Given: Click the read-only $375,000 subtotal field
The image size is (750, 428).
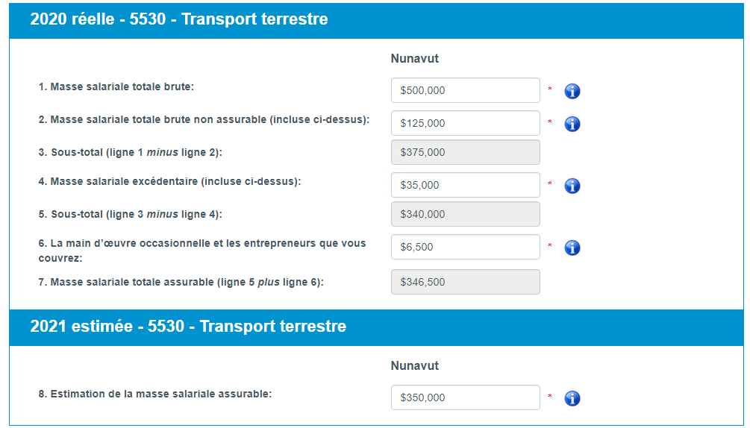Looking at the screenshot, I should click(x=465, y=152).
